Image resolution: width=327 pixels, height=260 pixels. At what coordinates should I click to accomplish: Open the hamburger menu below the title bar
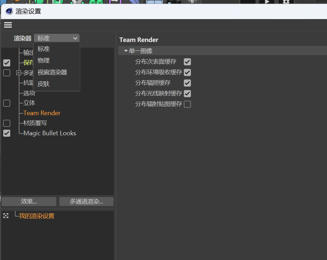[x=8, y=25]
